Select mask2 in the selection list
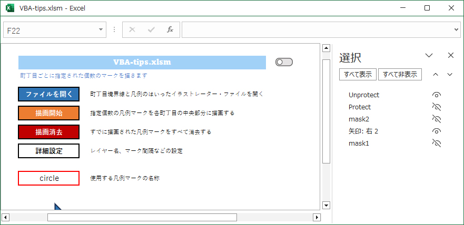The image size is (464, 225). pyautogui.click(x=360, y=119)
